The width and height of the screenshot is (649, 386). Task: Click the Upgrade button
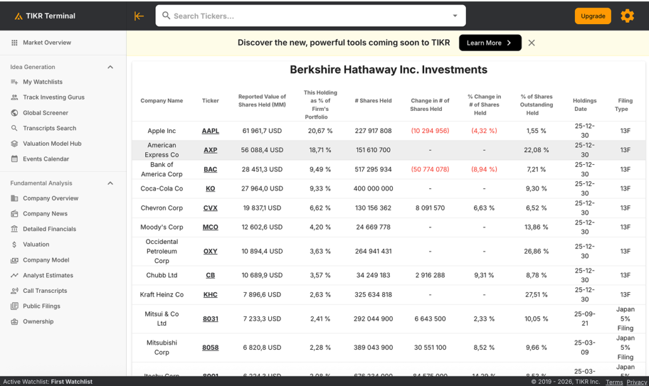[x=593, y=16]
